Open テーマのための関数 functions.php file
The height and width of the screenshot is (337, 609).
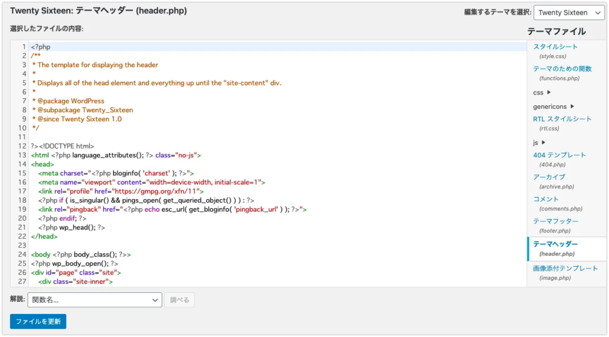[x=562, y=69]
